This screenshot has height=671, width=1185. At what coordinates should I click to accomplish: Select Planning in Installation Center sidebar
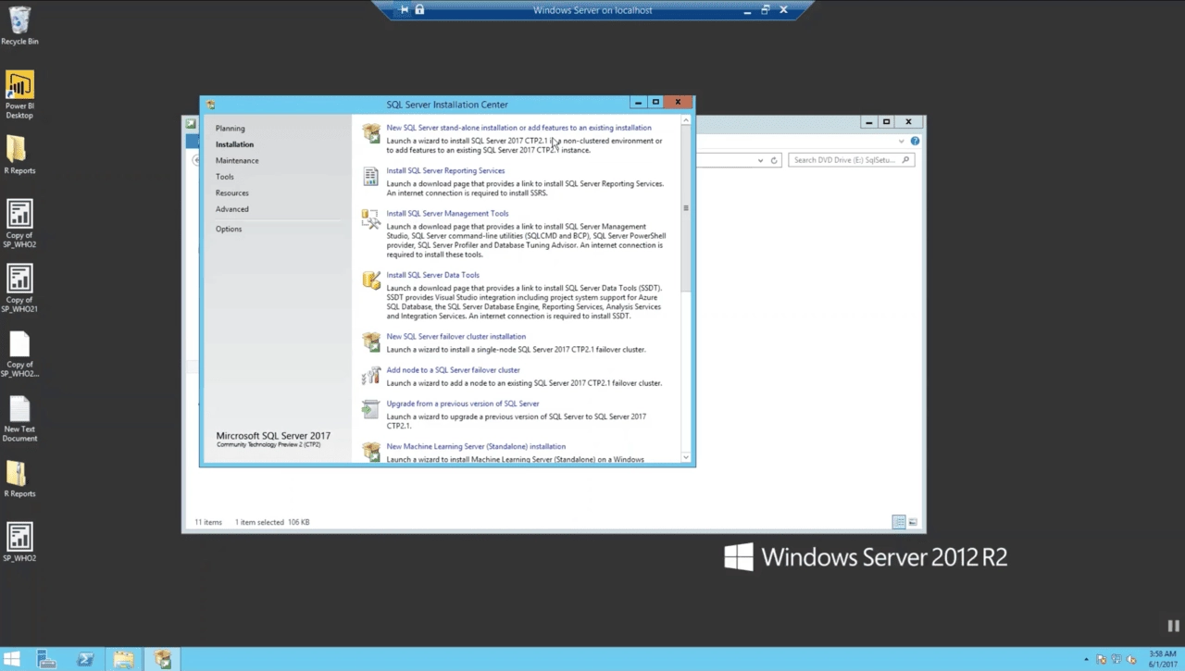pos(231,129)
